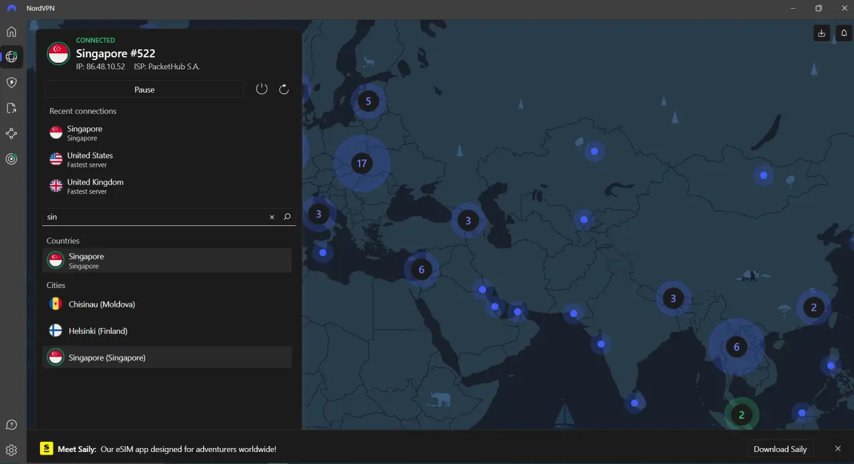Select Helsinki (Finland) city
This screenshot has height=464, width=854.
167,331
